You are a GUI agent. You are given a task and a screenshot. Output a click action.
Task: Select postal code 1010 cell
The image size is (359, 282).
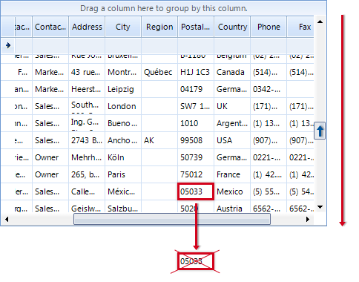click(196, 123)
